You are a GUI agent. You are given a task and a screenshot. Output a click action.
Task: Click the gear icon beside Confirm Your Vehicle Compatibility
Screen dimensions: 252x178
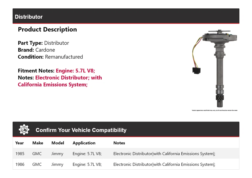[24, 129]
